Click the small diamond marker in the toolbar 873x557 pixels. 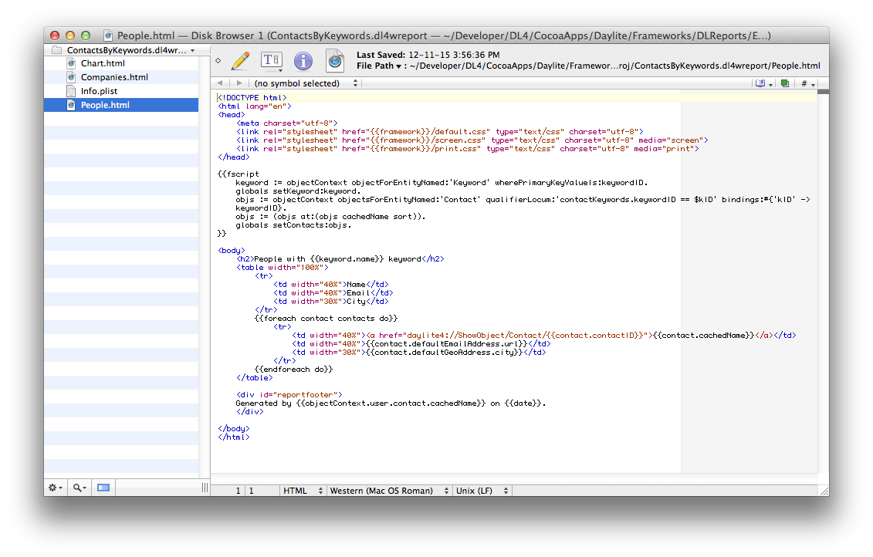tap(218, 61)
